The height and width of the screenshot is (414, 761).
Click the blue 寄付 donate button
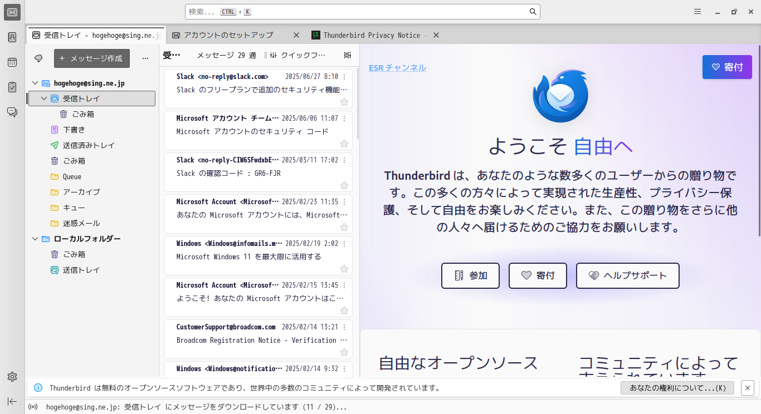tap(727, 67)
